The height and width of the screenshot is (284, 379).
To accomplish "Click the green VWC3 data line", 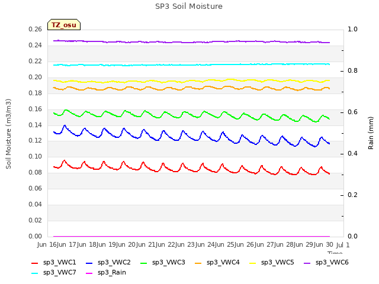I will tap(191, 116).
